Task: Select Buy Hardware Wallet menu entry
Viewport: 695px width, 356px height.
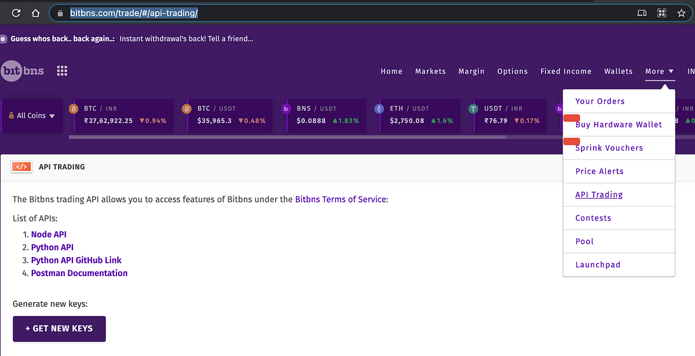Action: tap(619, 124)
